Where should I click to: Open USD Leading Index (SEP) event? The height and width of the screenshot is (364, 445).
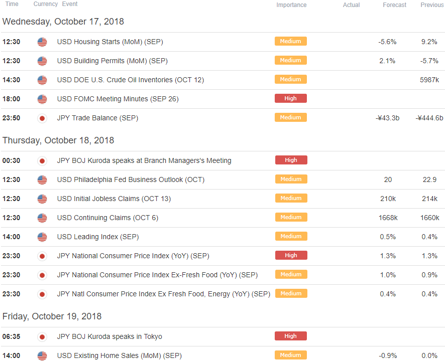[x=98, y=237]
